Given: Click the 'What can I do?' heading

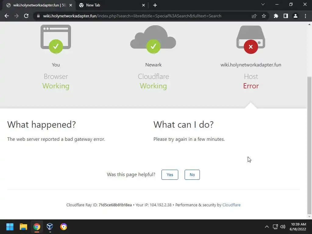Looking at the screenshot, I should click(183, 125).
